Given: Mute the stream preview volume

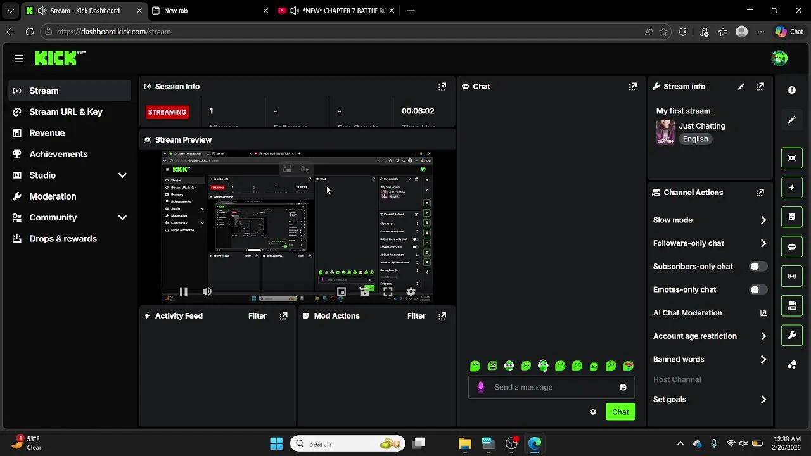Looking at the screenshot, I should click(x=207, y=292).
